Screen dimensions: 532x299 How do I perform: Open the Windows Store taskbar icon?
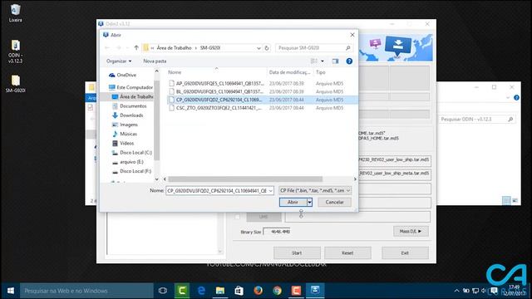[239, 291]
